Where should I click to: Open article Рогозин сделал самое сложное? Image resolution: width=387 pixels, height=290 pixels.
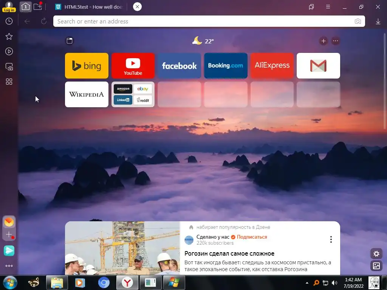[x=229, y=253]
